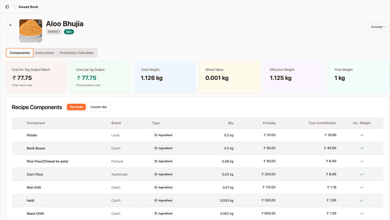This screenshot has height=220, width=390.
Task: Click the back arrow icon
Action: coord(11,25)
